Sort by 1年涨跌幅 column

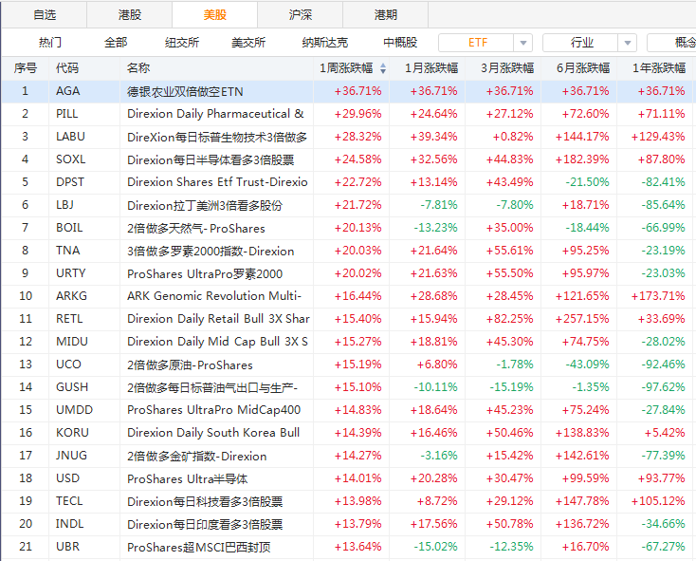pos(659,68)
